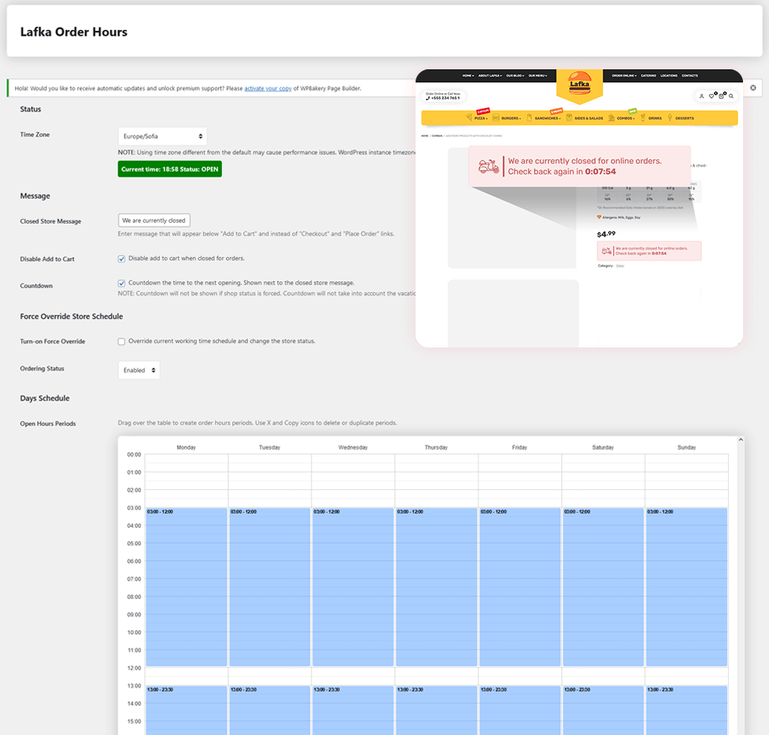Viewport: 769px width, 735px height.
Task: Select Thursday 13:00 - 23:30 period
Action: 437,711
